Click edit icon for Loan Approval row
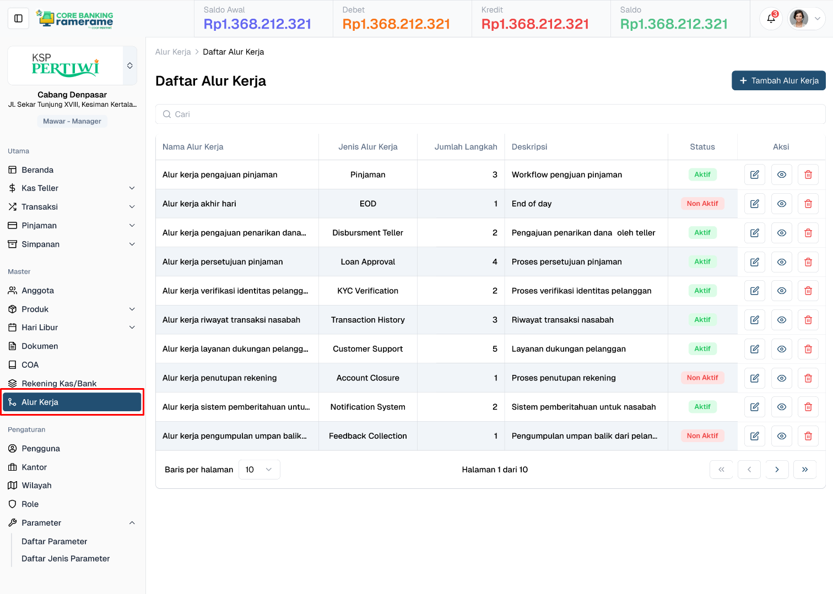 coord(754,262)
